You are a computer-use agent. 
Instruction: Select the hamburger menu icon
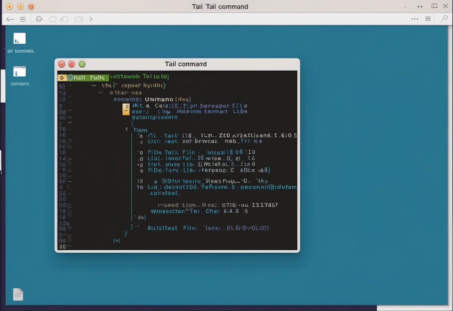[x=23, y=19]
